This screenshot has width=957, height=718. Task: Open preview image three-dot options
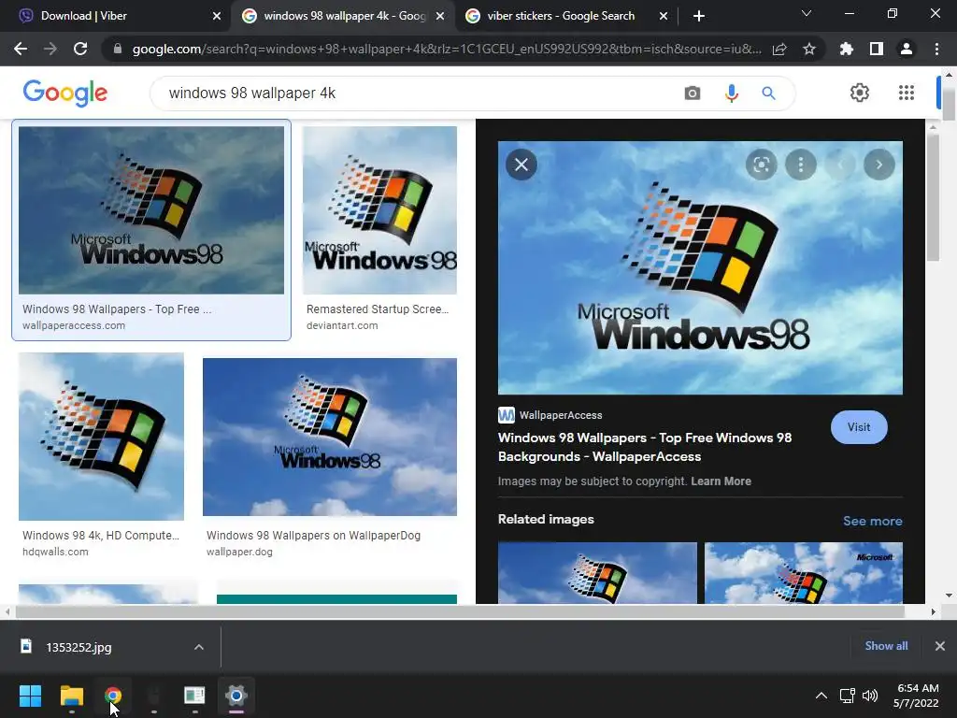[801, 165]
